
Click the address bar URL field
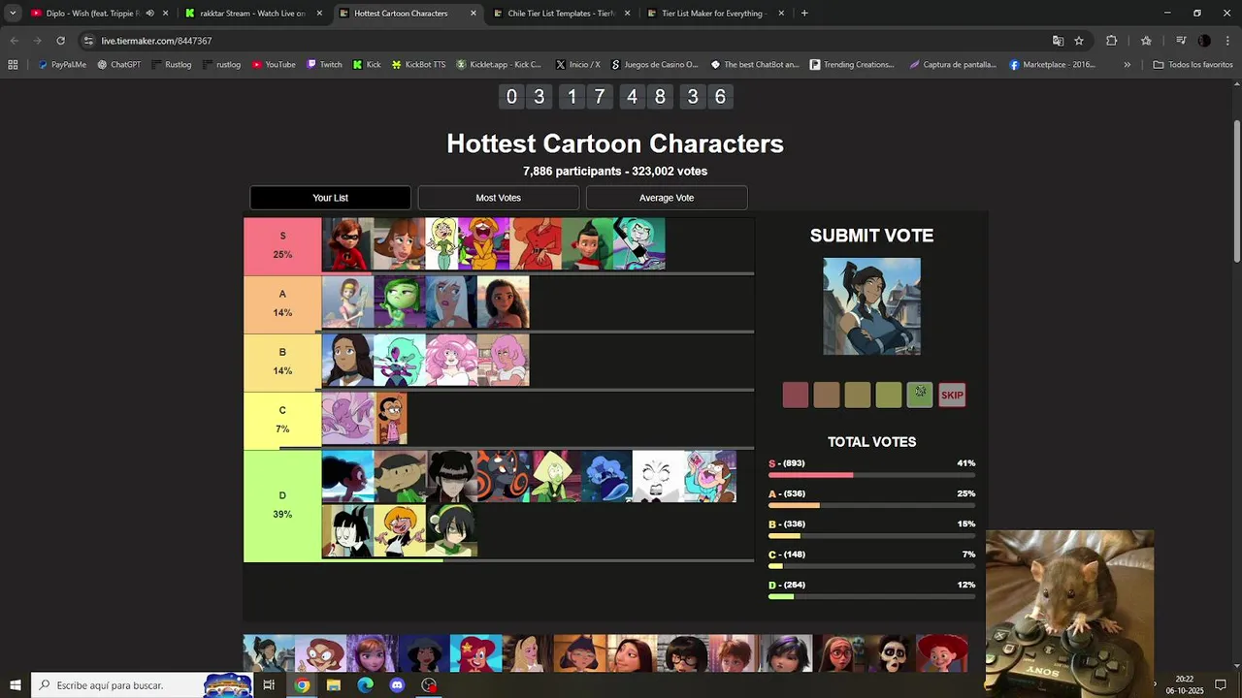tap(563, 41)
